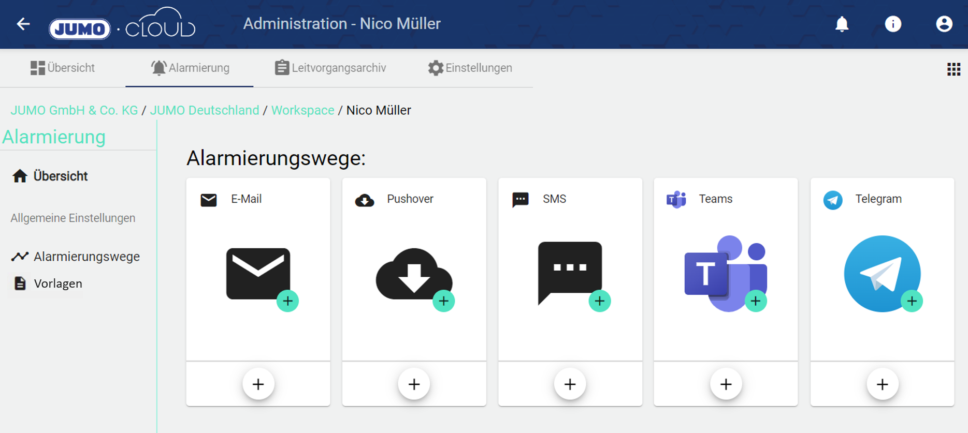Open the Leitvorgangsarchiv tab
The image size is (968, 433).
(x=330, y=68)
